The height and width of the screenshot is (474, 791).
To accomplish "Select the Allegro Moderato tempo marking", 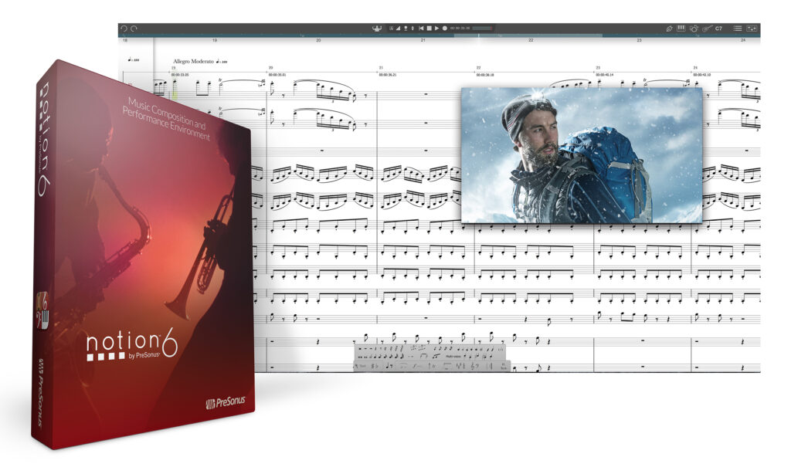I will (193, 61).
